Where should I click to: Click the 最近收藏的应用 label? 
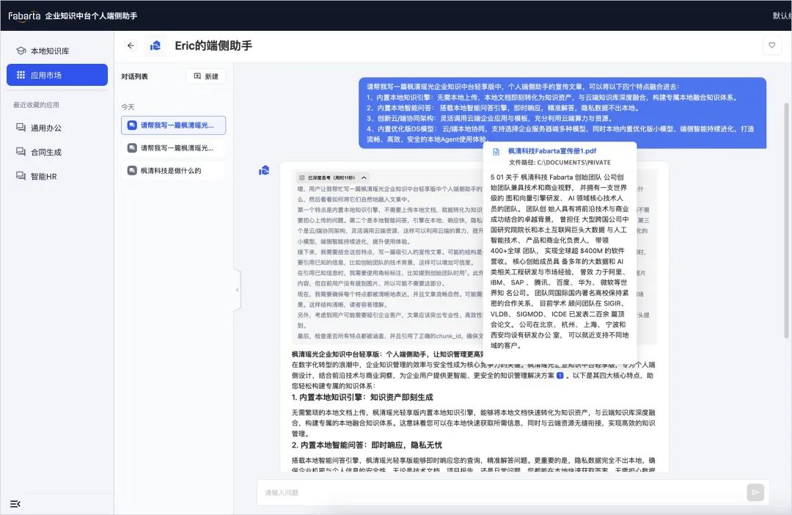click(x=37, y=105)
